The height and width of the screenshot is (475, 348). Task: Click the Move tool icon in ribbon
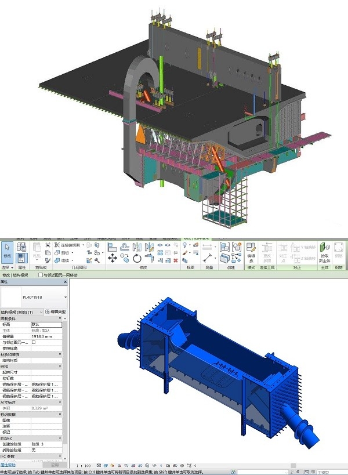click(x=112, y=258)
